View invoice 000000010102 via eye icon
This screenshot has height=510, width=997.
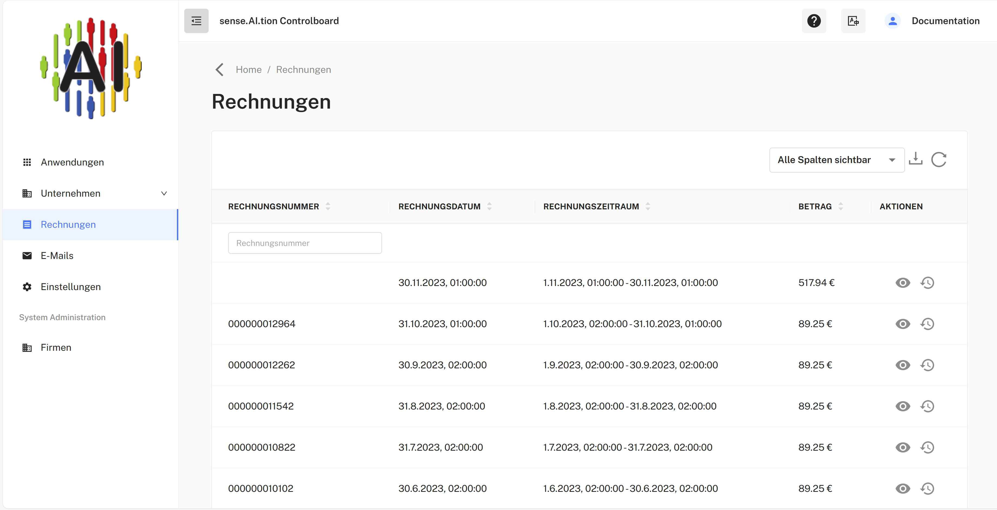(902, 488)
